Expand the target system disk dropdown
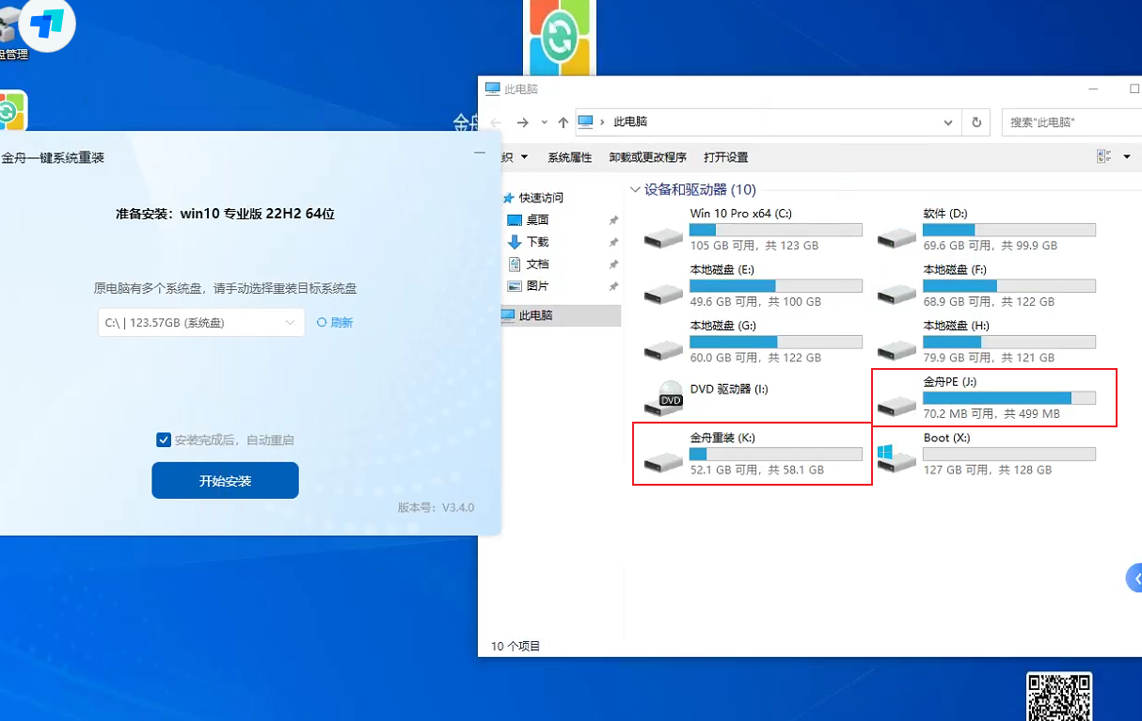This screenshot has width=1142, height=721. point(290,323)
